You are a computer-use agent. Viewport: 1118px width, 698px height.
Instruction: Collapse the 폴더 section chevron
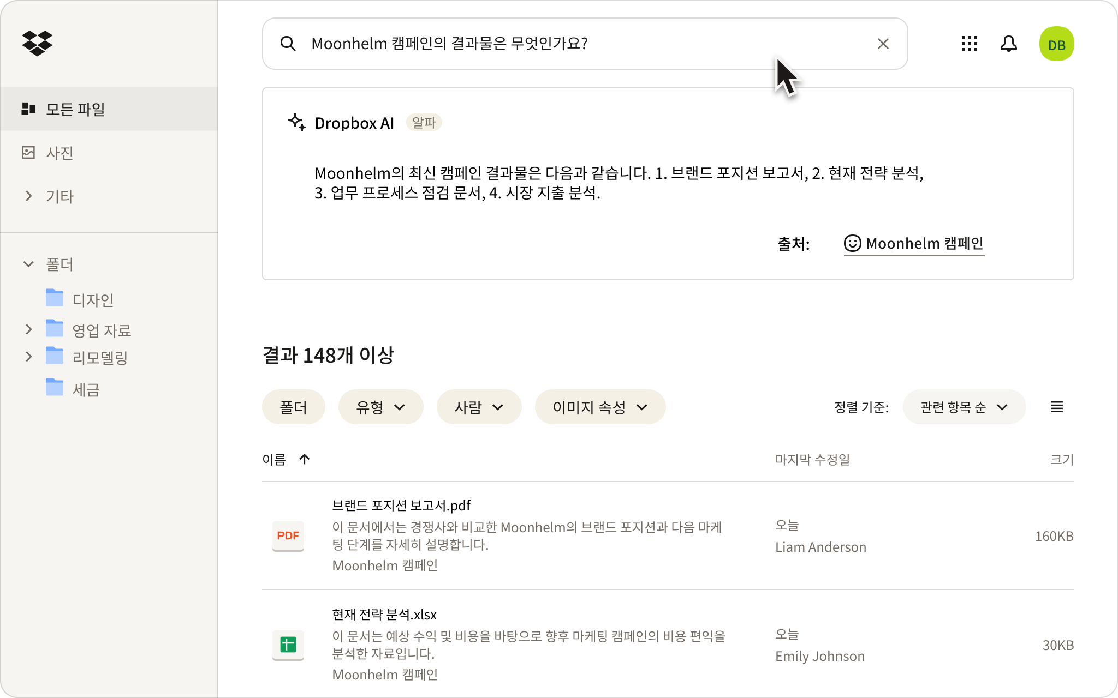pos(28,264)
